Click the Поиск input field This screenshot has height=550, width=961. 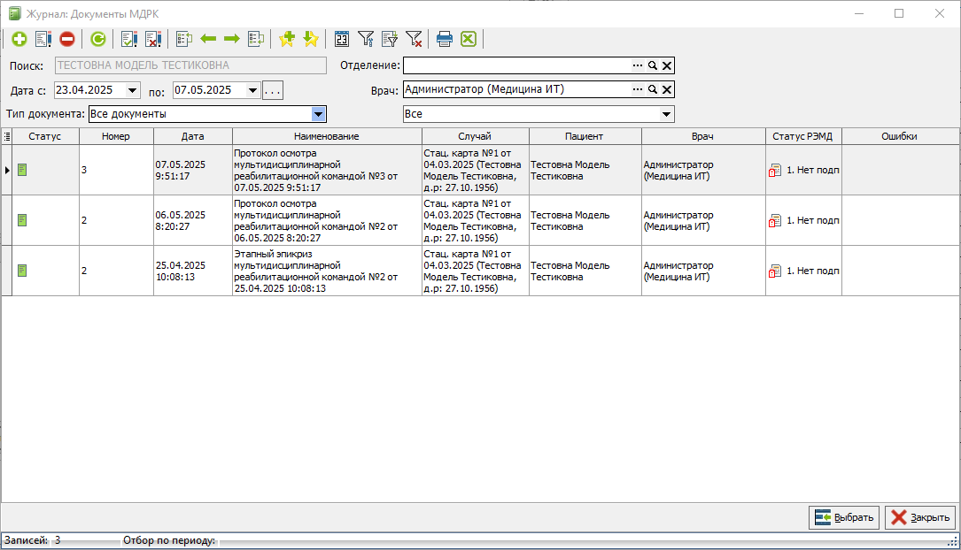190,65
